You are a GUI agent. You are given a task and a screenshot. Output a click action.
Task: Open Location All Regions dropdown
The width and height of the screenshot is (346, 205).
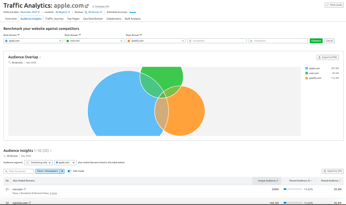tap(63, 12)
